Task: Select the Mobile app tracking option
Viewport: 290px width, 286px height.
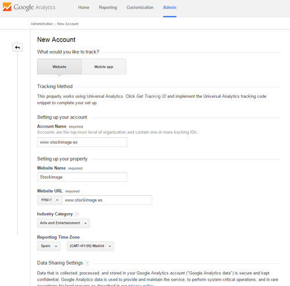Action: pyautogui.click(x=104, y=67)
